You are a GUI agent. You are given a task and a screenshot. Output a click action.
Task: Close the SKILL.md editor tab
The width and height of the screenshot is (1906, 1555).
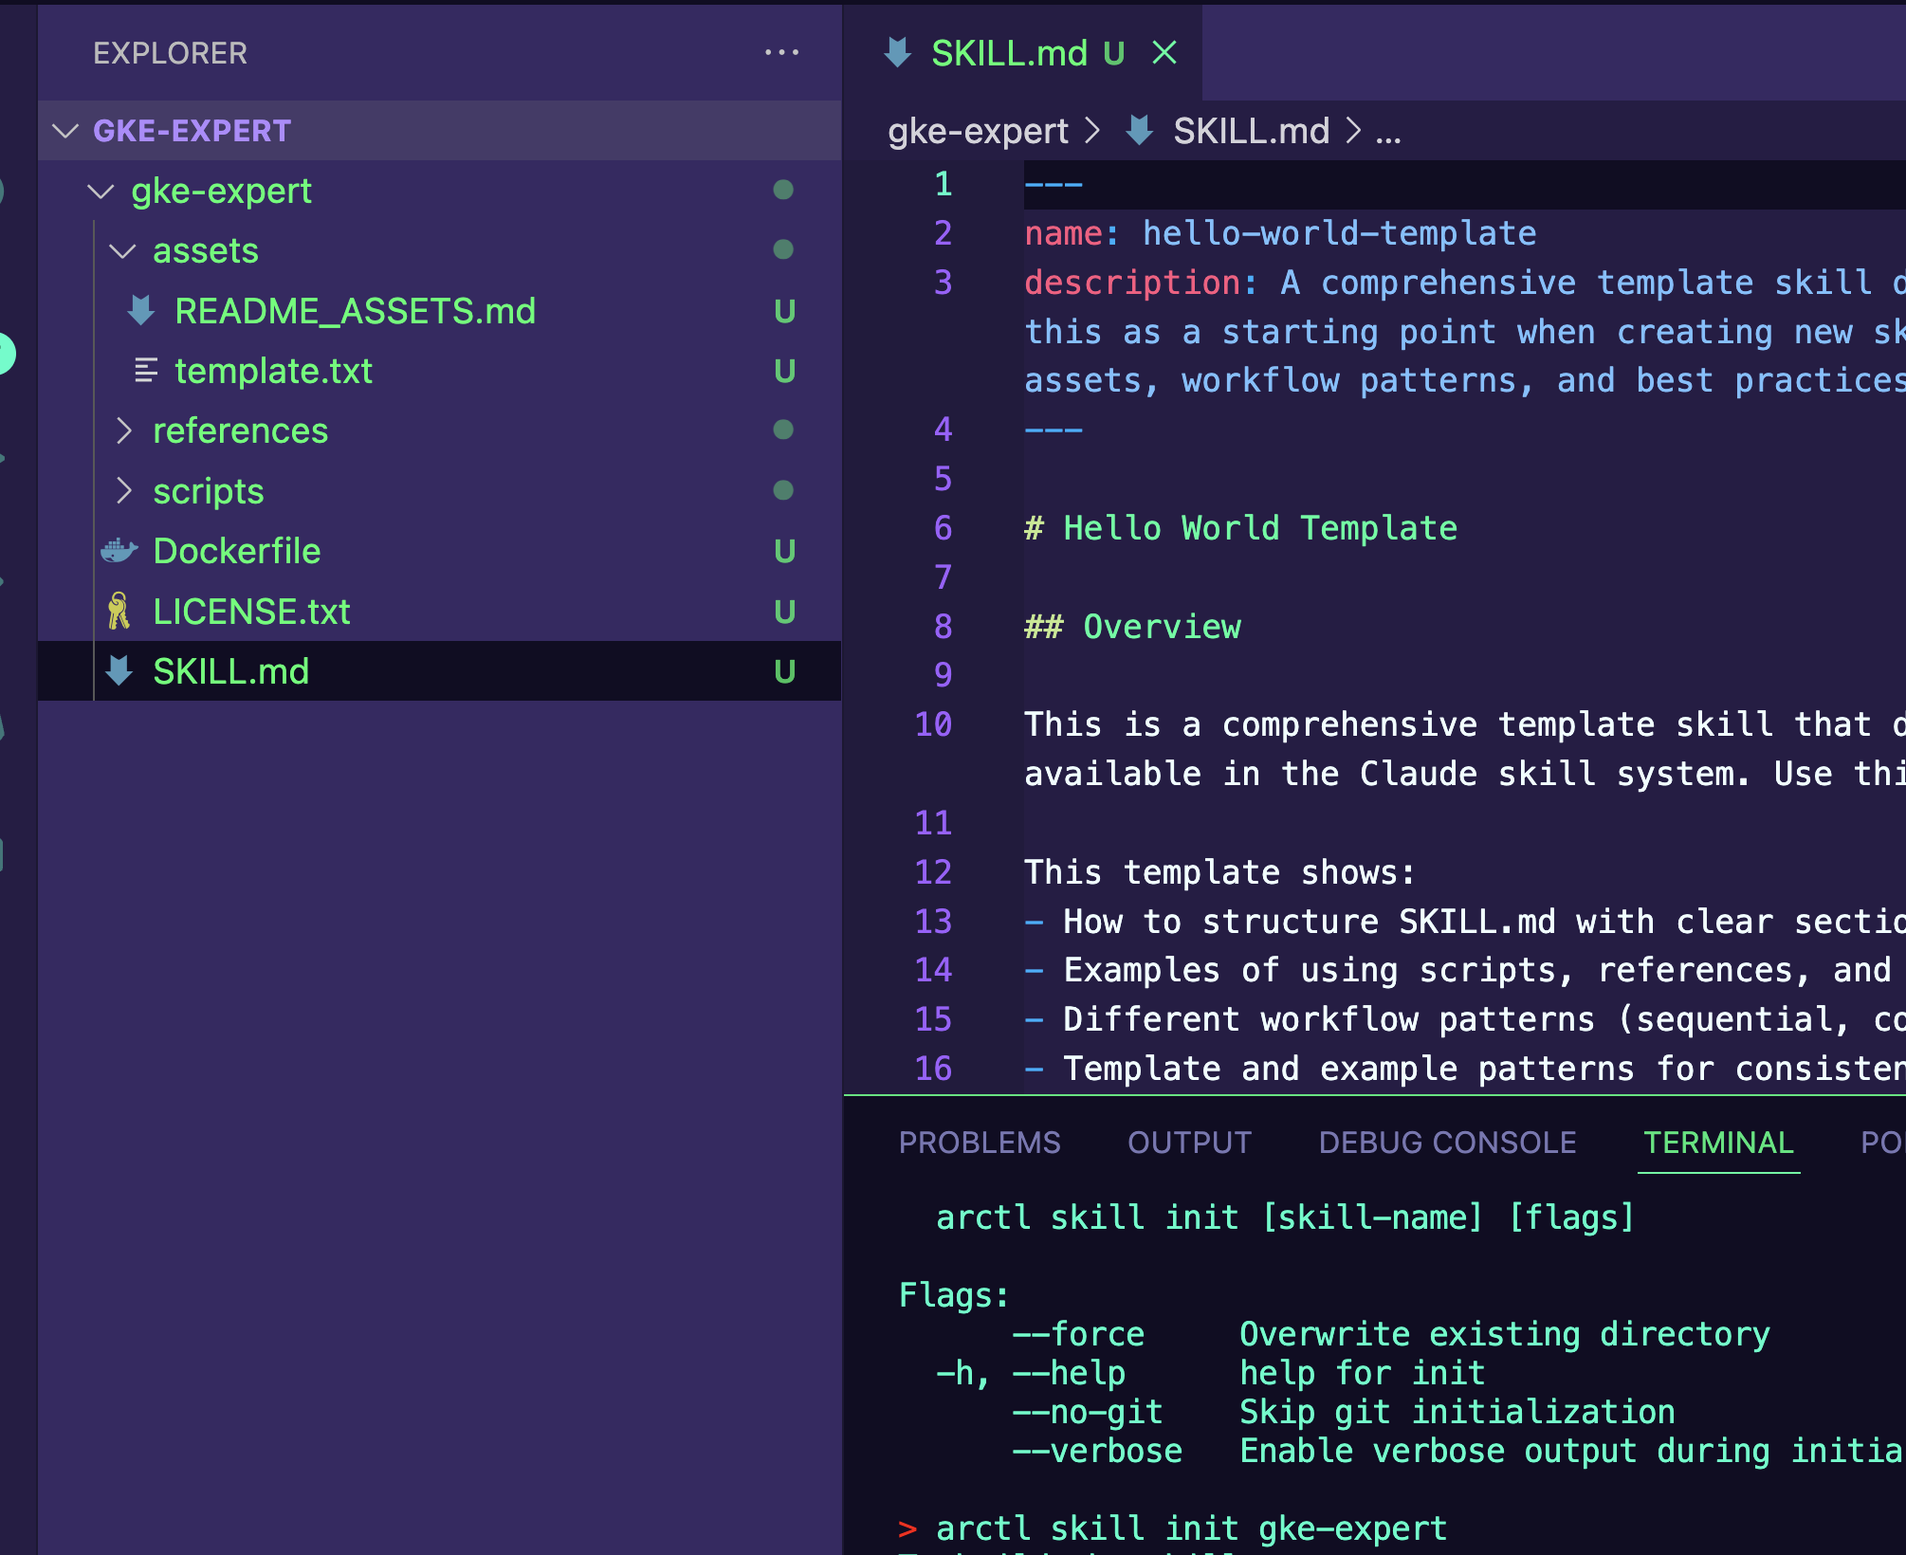1164,53
